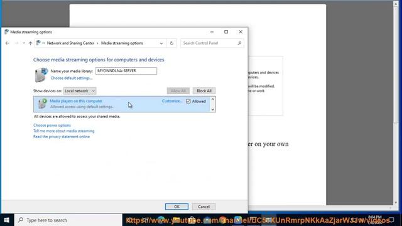Click the media player device icon in the list
The width and height of the screenshot is (402, 226).
pyautogui.click(x=42, y=104)
